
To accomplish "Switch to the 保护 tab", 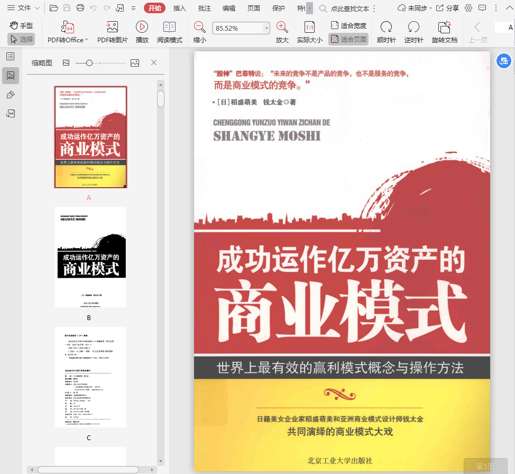I will [279, 8].
